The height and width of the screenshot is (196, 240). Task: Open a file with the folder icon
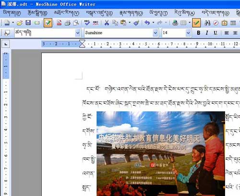tap(20, 23)
